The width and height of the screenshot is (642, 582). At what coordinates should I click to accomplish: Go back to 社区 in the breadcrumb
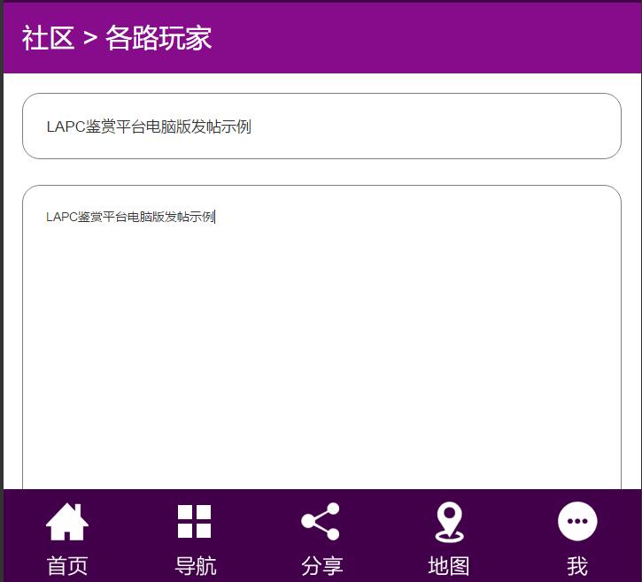click(x=48, y=38)
